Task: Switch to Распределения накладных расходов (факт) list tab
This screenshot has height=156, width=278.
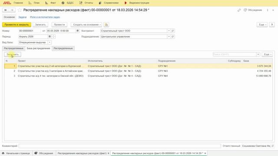Action: pyautogui.click(x=82, y=153)
